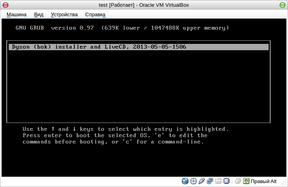Open the Устройства menu
The width and height of the screenshot is (288, 187).
pos(64,15)
